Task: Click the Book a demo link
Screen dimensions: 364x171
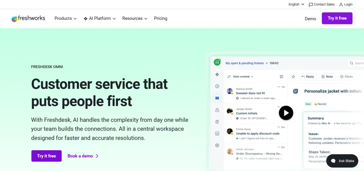Action: click(x=80, y=156)
